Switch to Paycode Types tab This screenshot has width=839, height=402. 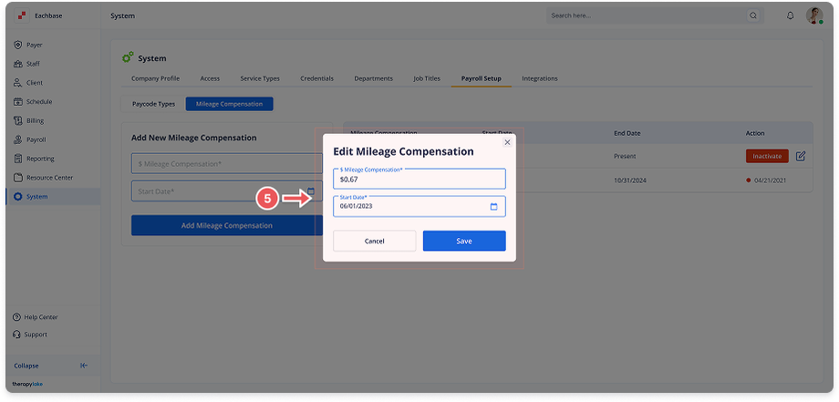tap(153, 104)
